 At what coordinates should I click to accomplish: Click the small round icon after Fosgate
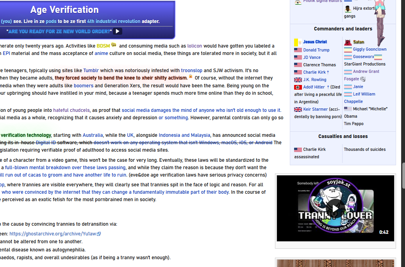363,79
